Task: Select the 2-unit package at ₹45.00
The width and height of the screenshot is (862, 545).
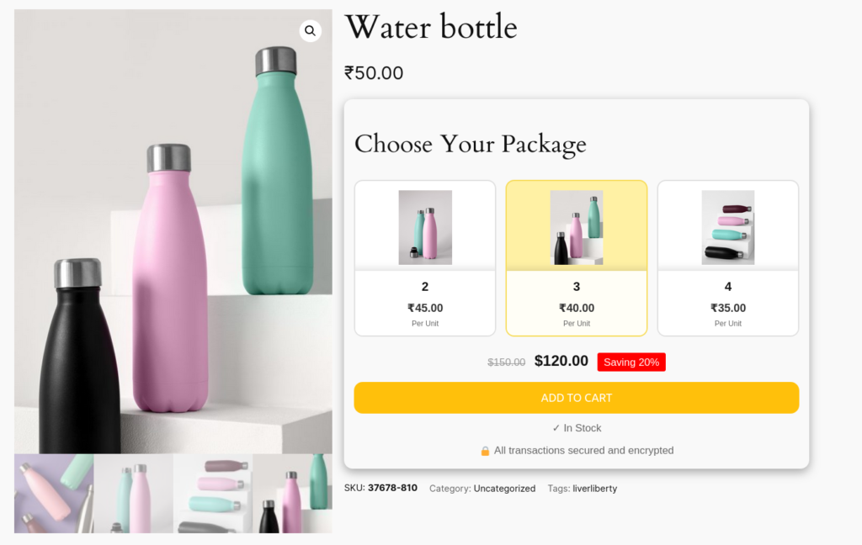Action: click(x=425, y=258)
